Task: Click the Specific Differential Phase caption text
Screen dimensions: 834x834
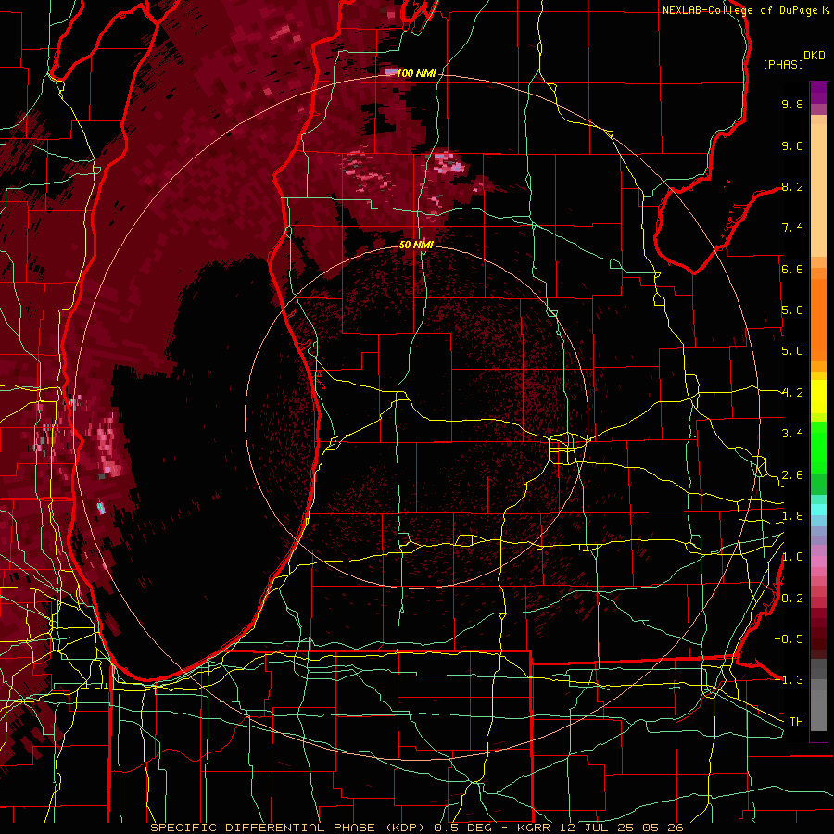Action: (417, 828)
